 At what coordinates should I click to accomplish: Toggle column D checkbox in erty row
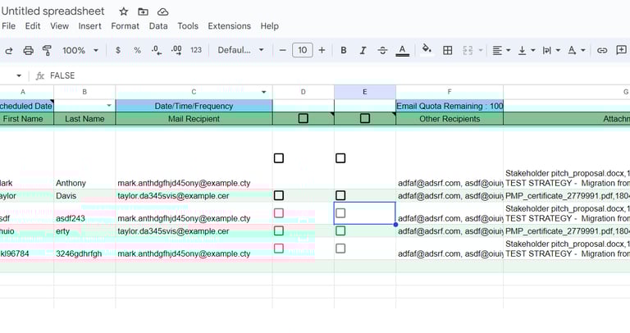pyautogui.click(x=279, y=231)
